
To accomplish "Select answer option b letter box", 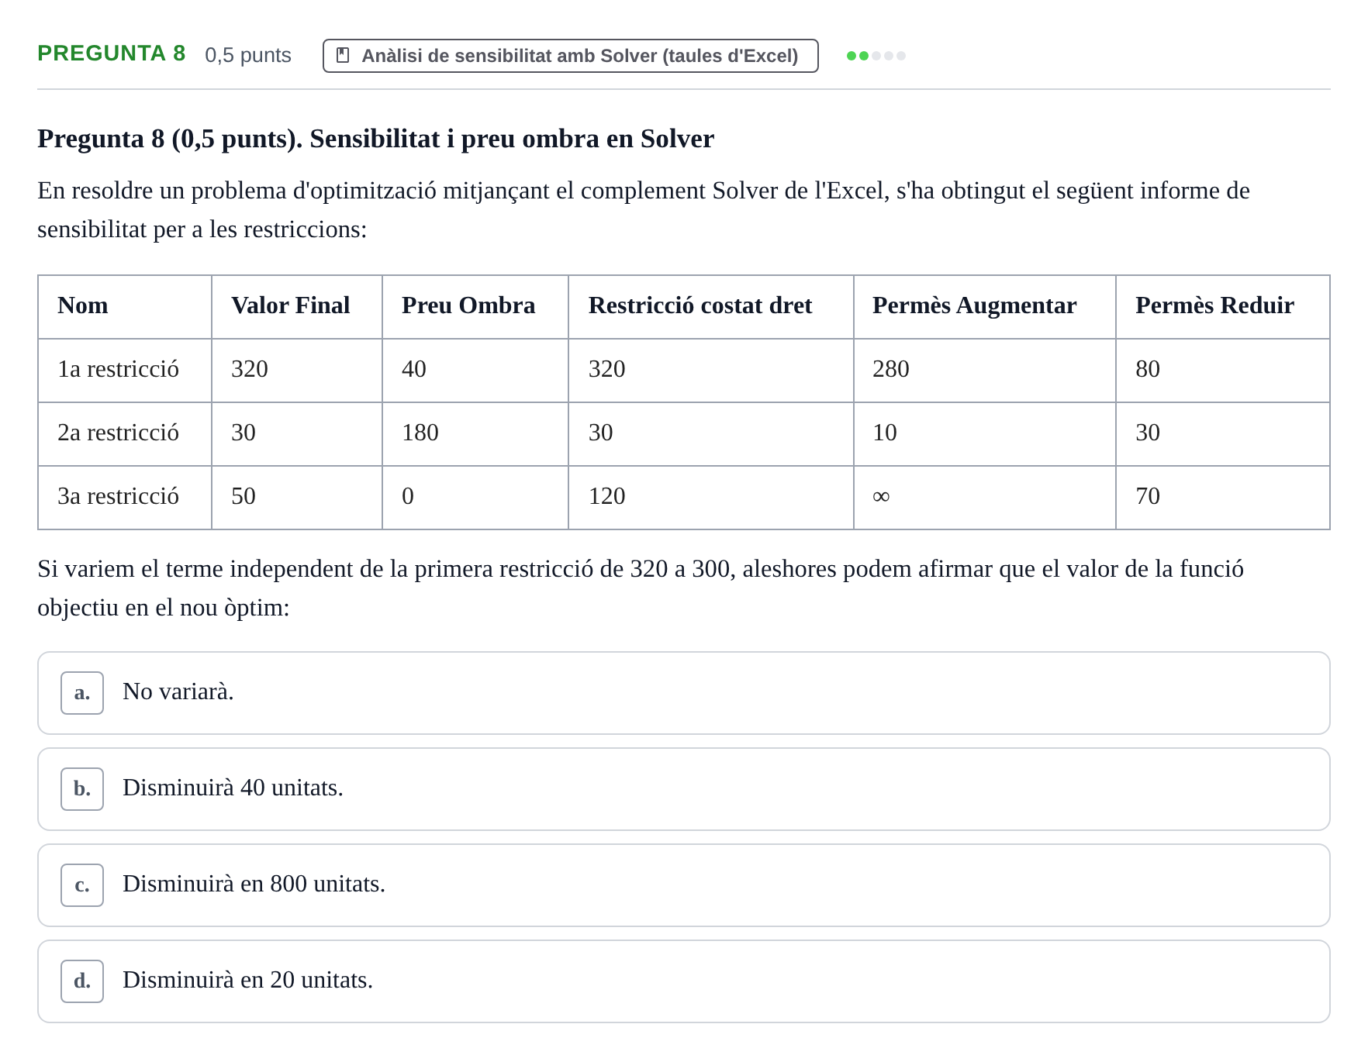I will [82, 789].
